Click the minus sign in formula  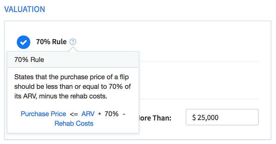pos(124,114)
